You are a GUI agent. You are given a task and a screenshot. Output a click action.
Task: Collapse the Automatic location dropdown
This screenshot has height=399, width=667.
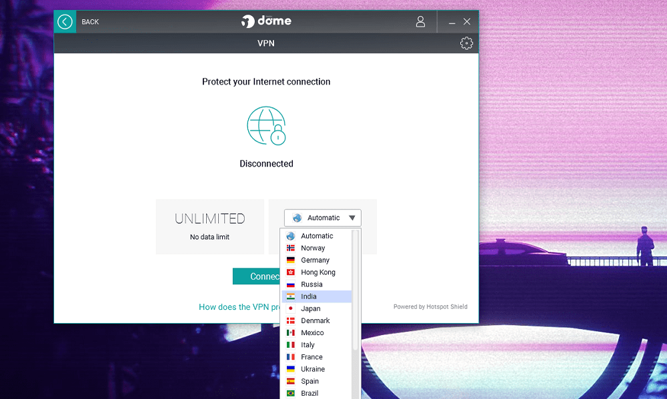click(x=322, y=218)
